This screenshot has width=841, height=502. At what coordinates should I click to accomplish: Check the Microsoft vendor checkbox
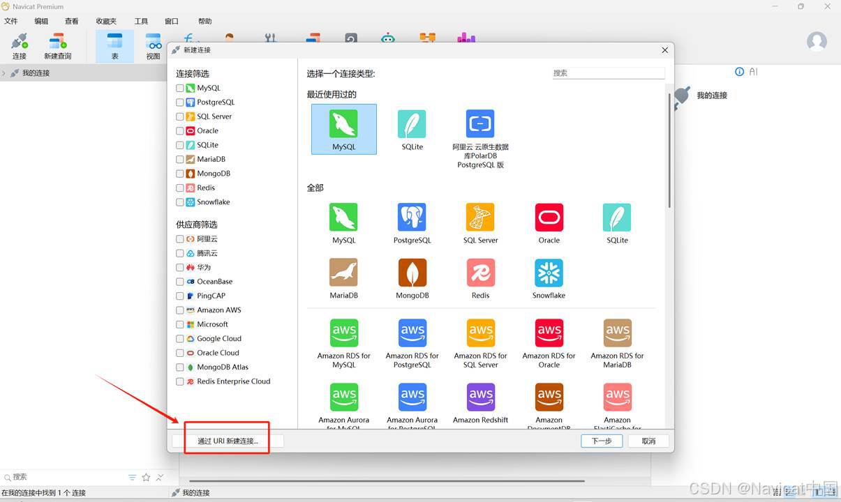(x=180, y=325)
